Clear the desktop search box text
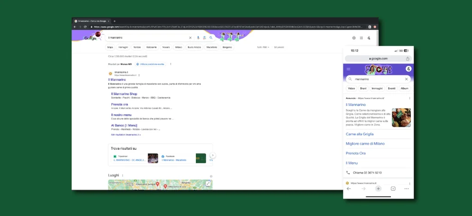Viewport: 472px width, 216px height. tap(190, 38)
